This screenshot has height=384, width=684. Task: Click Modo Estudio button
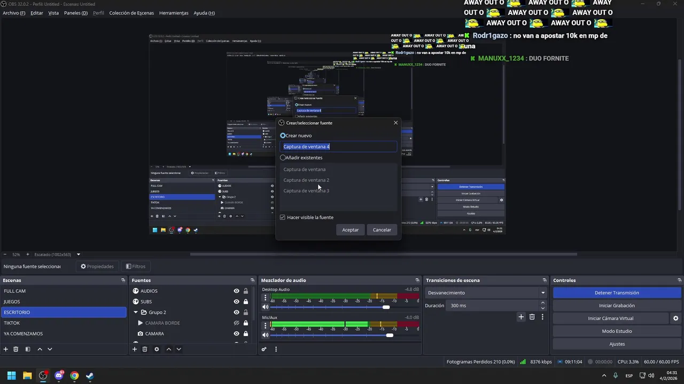(617, 331)
